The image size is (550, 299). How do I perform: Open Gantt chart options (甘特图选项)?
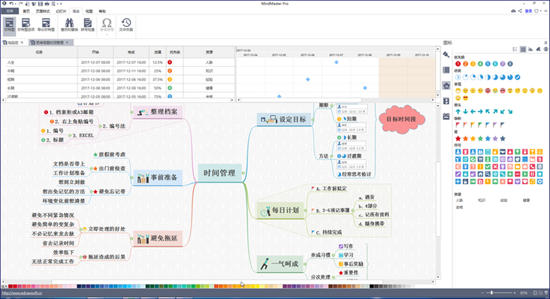point(26,26)
